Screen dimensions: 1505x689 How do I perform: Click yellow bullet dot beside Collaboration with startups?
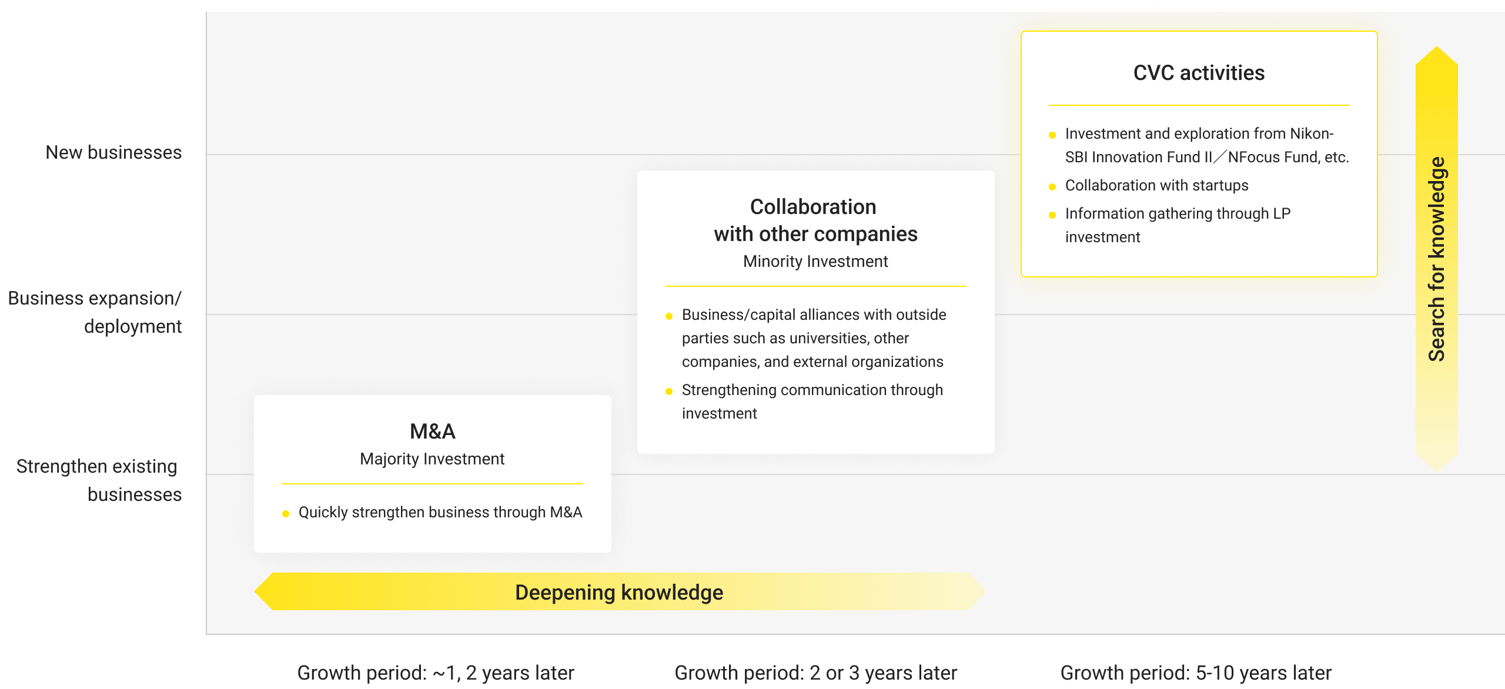[x=1052, y=186]
